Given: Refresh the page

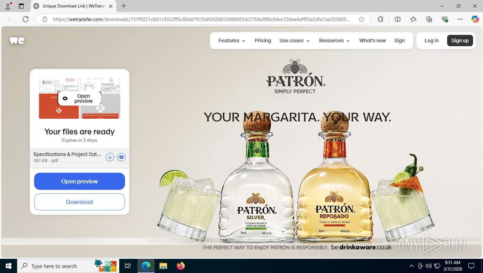Looking at the screenshot, I should click(26, 19).
